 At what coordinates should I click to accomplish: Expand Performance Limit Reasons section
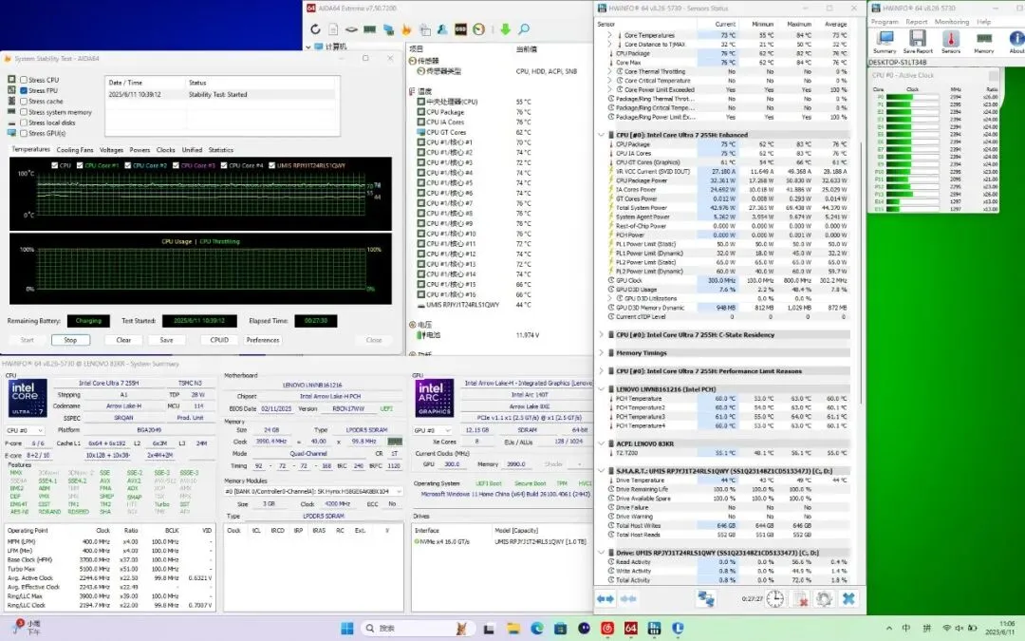point(601,371)
